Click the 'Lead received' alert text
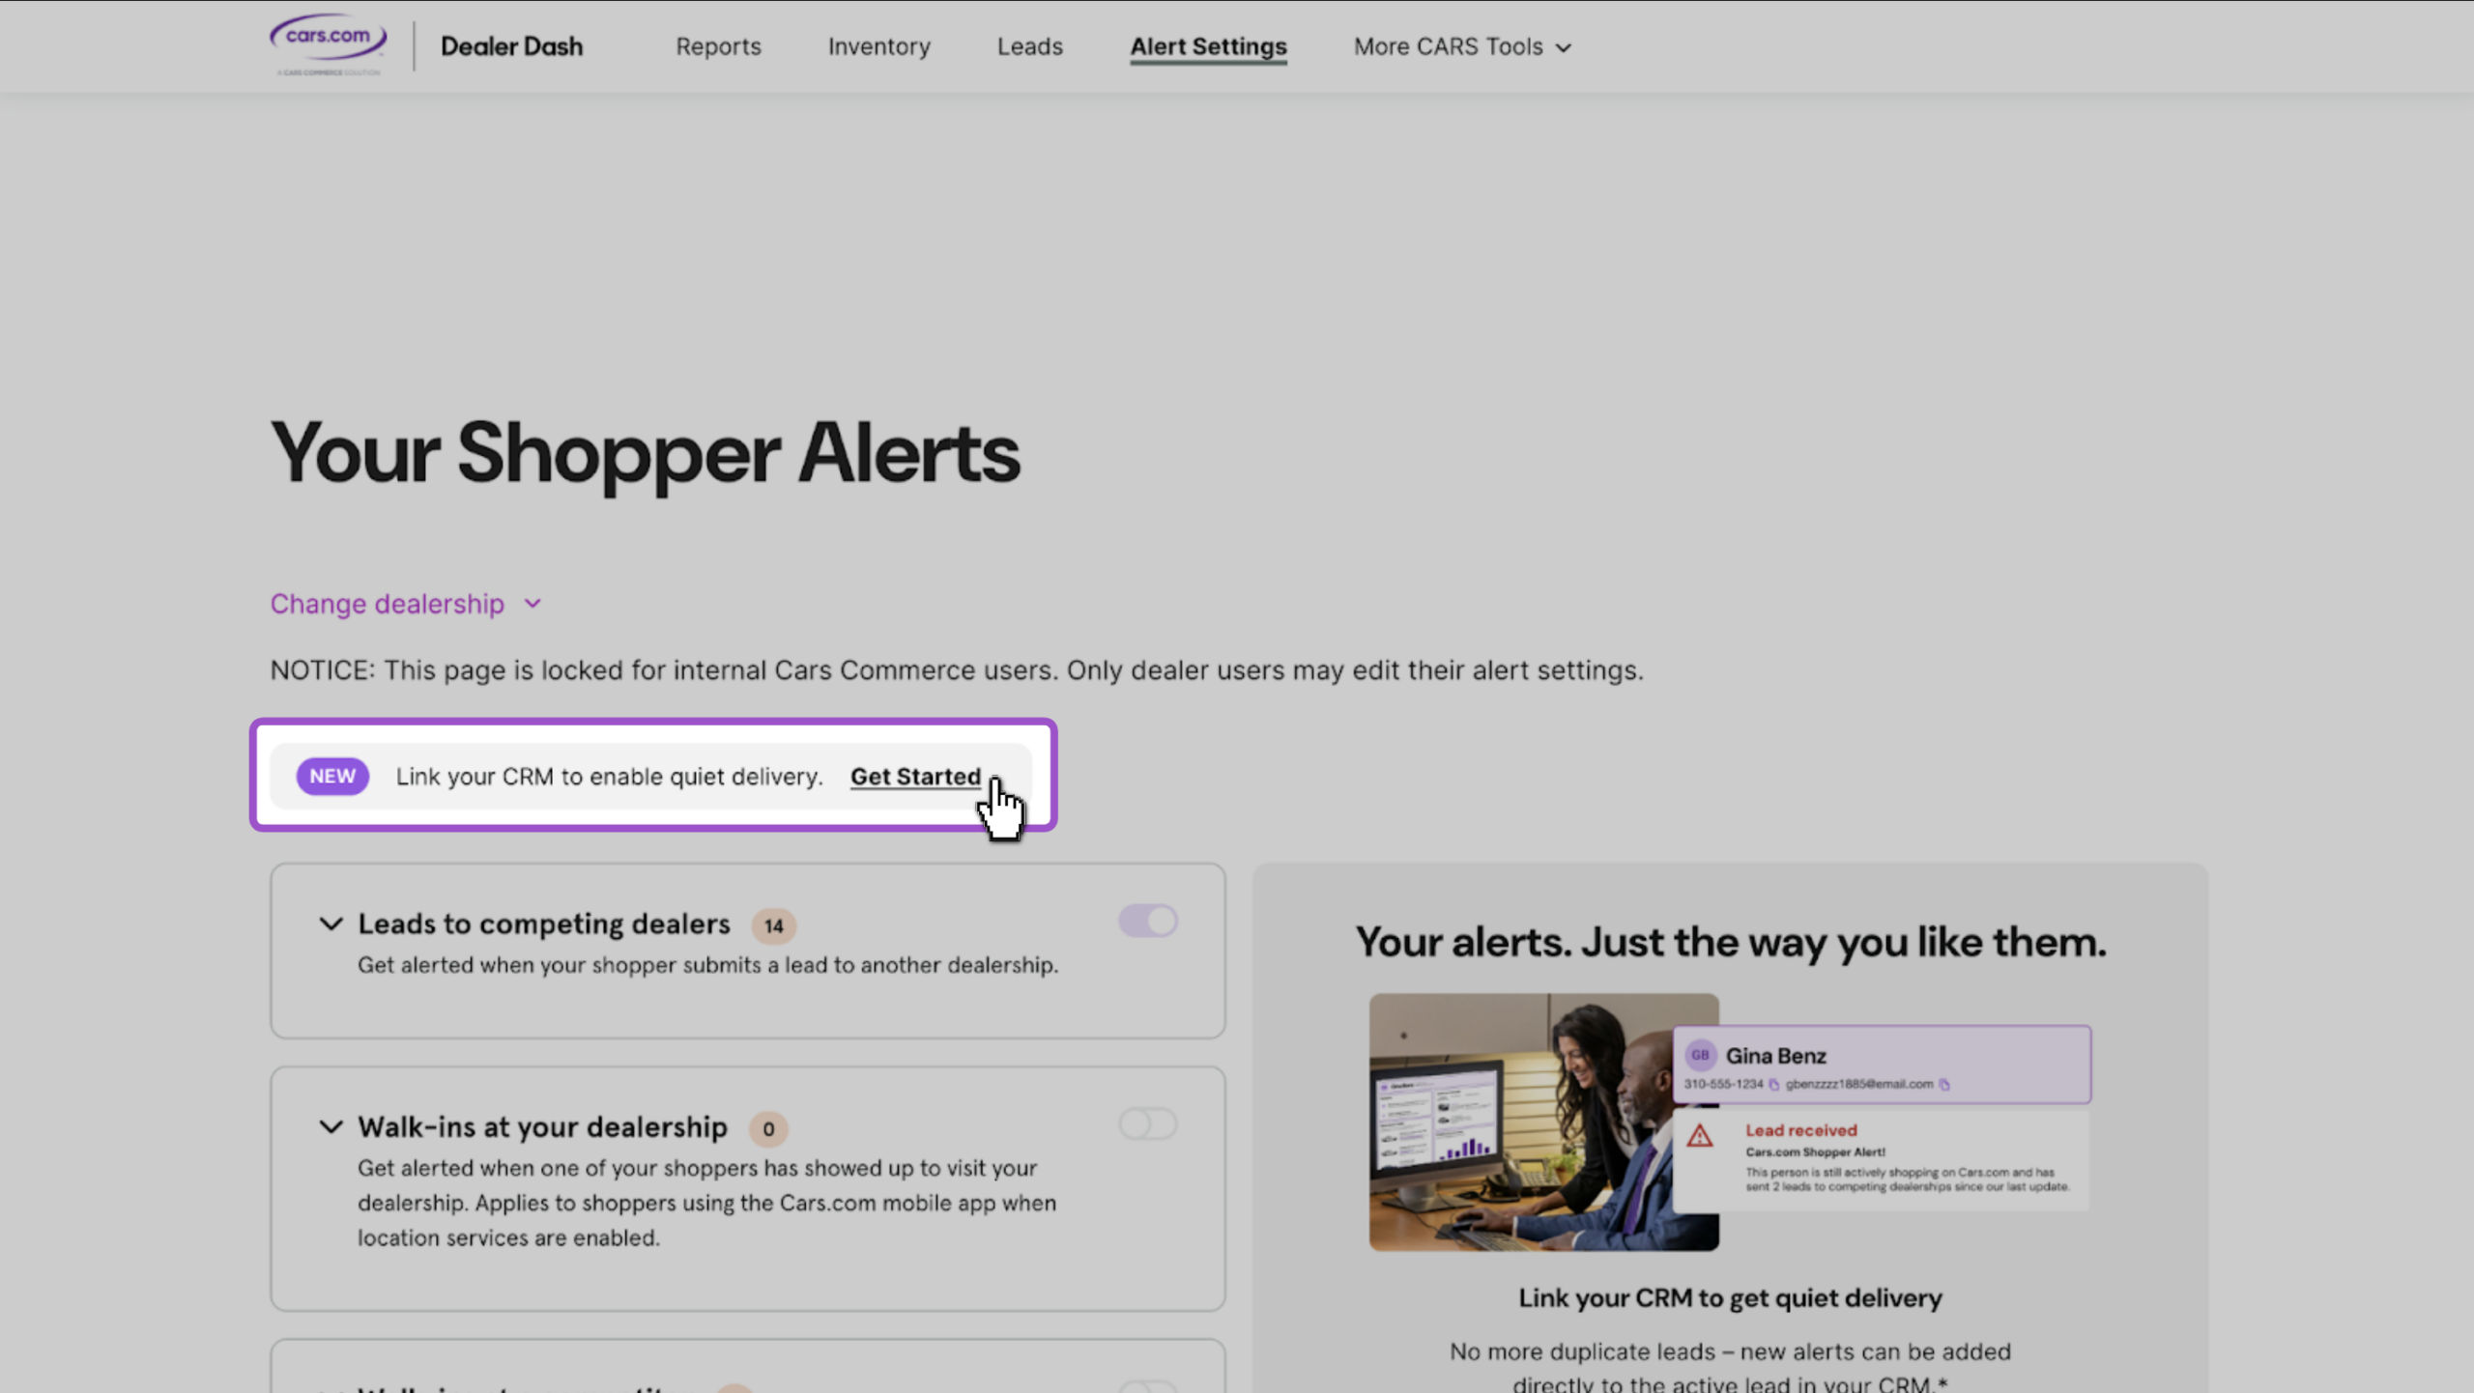This screenshot has width=2474, height=1393. [x=1800, y=1130]
